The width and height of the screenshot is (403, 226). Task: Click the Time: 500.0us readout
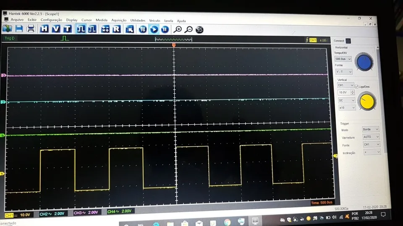pyautogui.click(x=322, y=203)
